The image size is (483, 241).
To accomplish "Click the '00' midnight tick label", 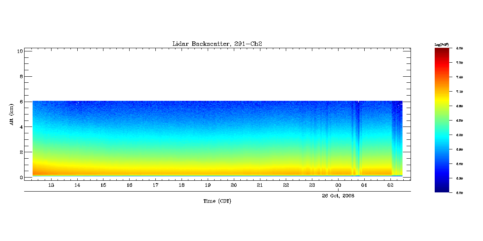I will point(338,185).
